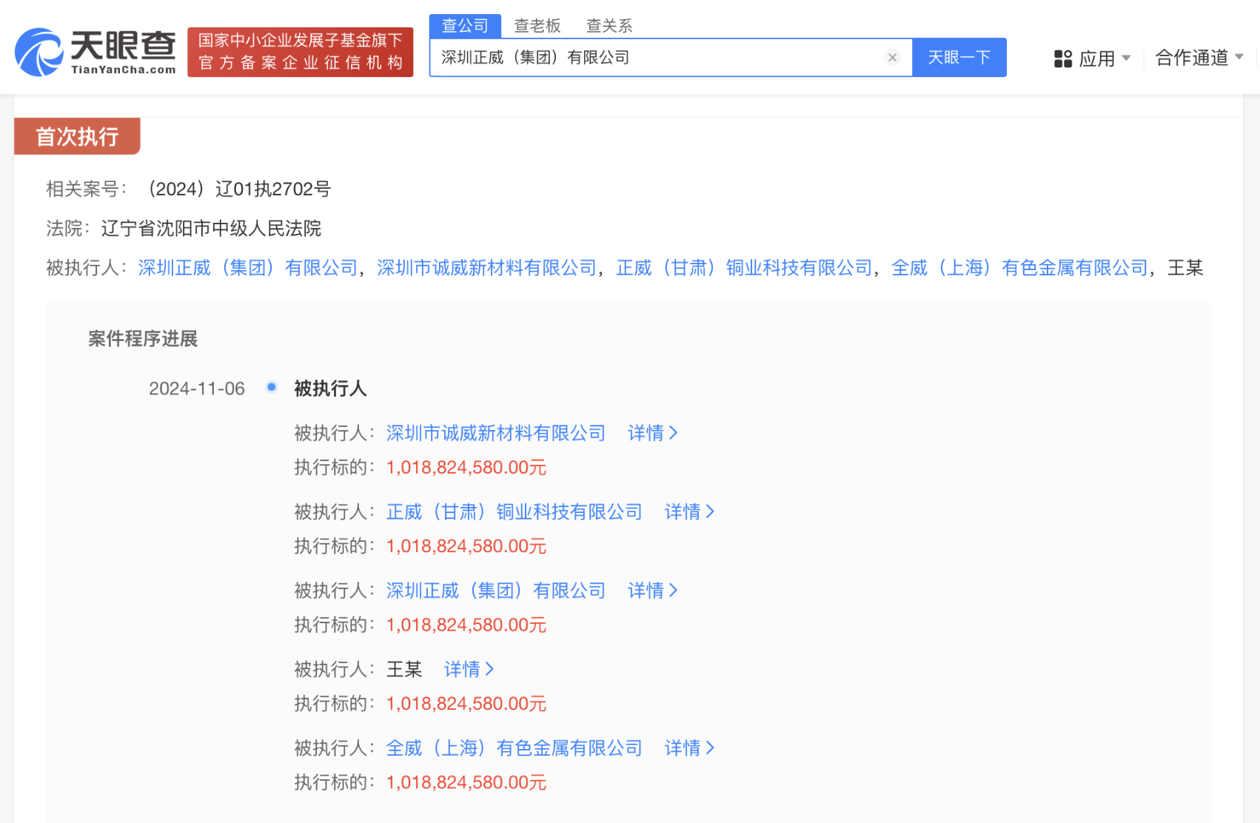This screenshot has height=823, width=1260.
Task: Clear the search box text
Action: tap(892, 58)
